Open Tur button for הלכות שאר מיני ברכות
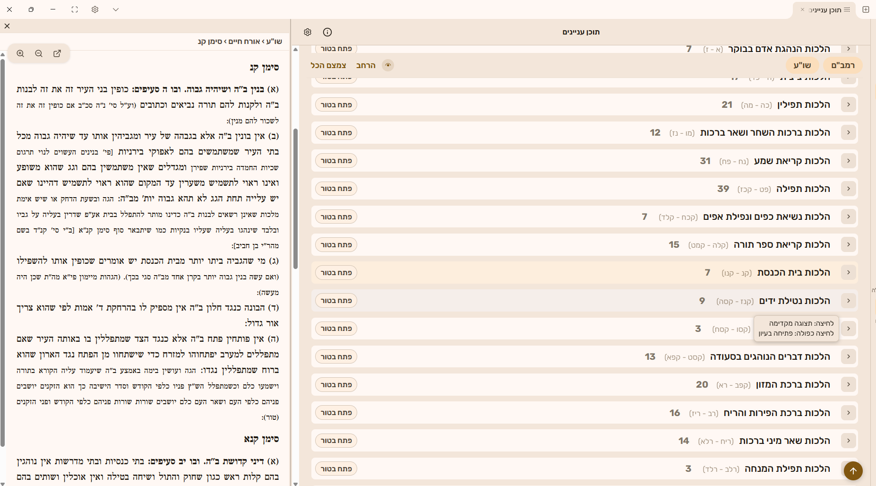The image size is (876, 486). pos(336,441)
